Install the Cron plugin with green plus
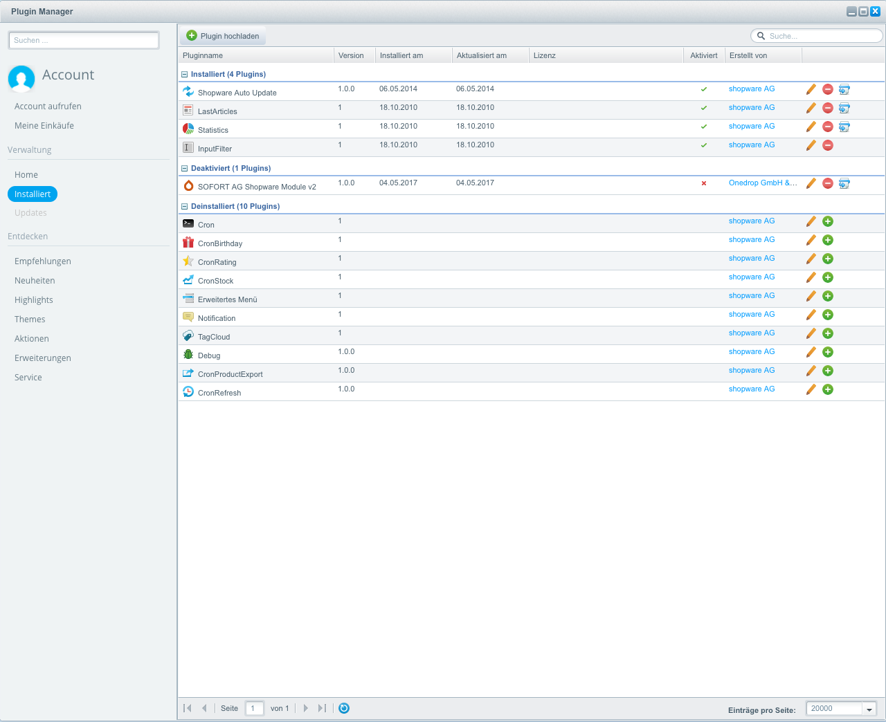This screenshot has width=886, height=722. (x=827, y=221)
